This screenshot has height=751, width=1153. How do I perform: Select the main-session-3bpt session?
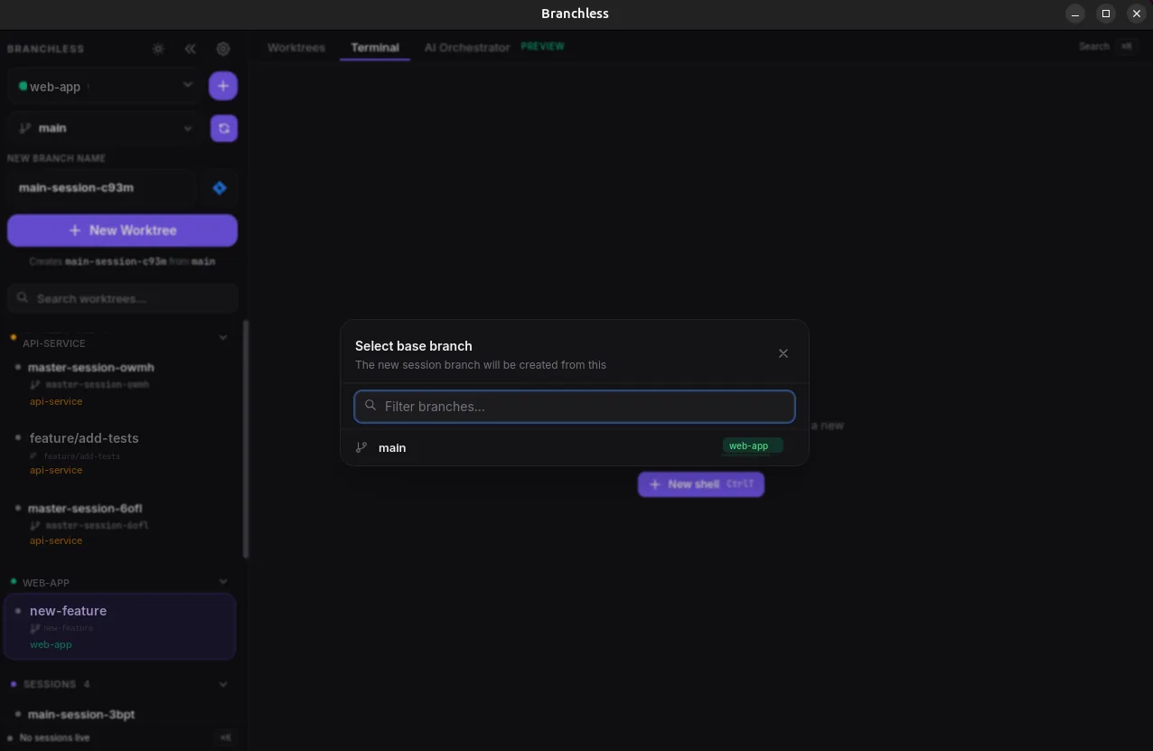121,714
